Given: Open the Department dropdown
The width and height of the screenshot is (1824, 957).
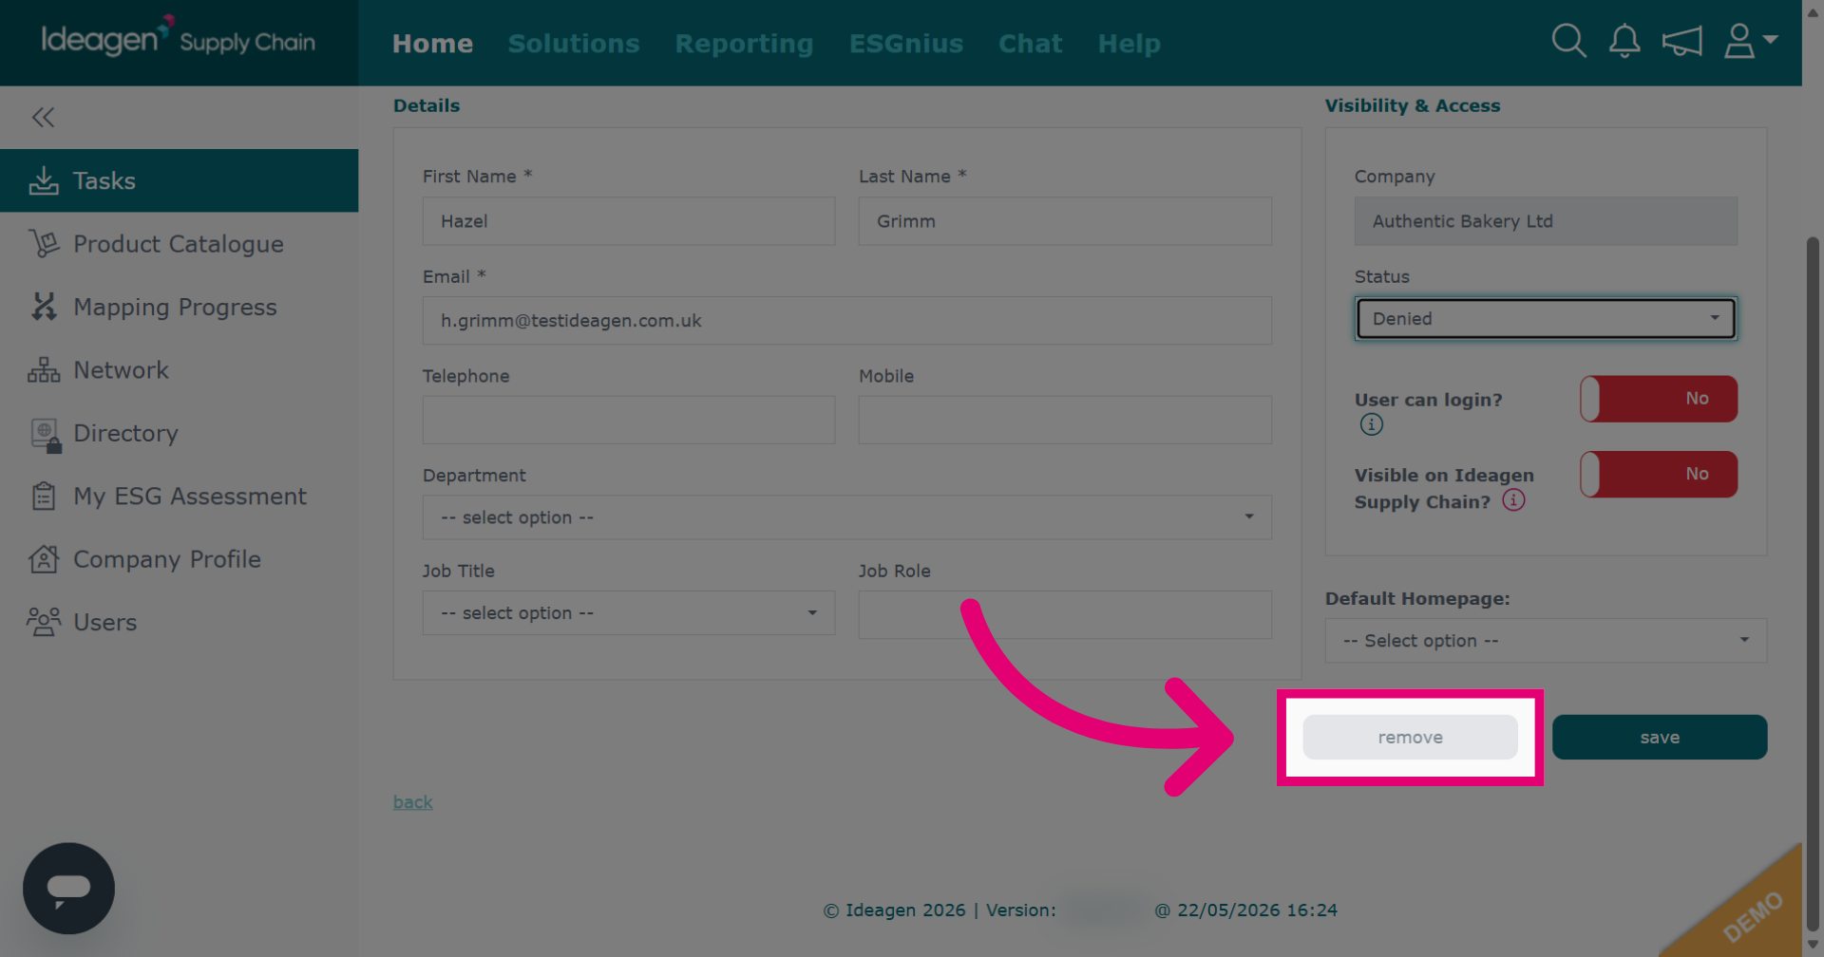Looking at the screenshot, I should point(846,517).
